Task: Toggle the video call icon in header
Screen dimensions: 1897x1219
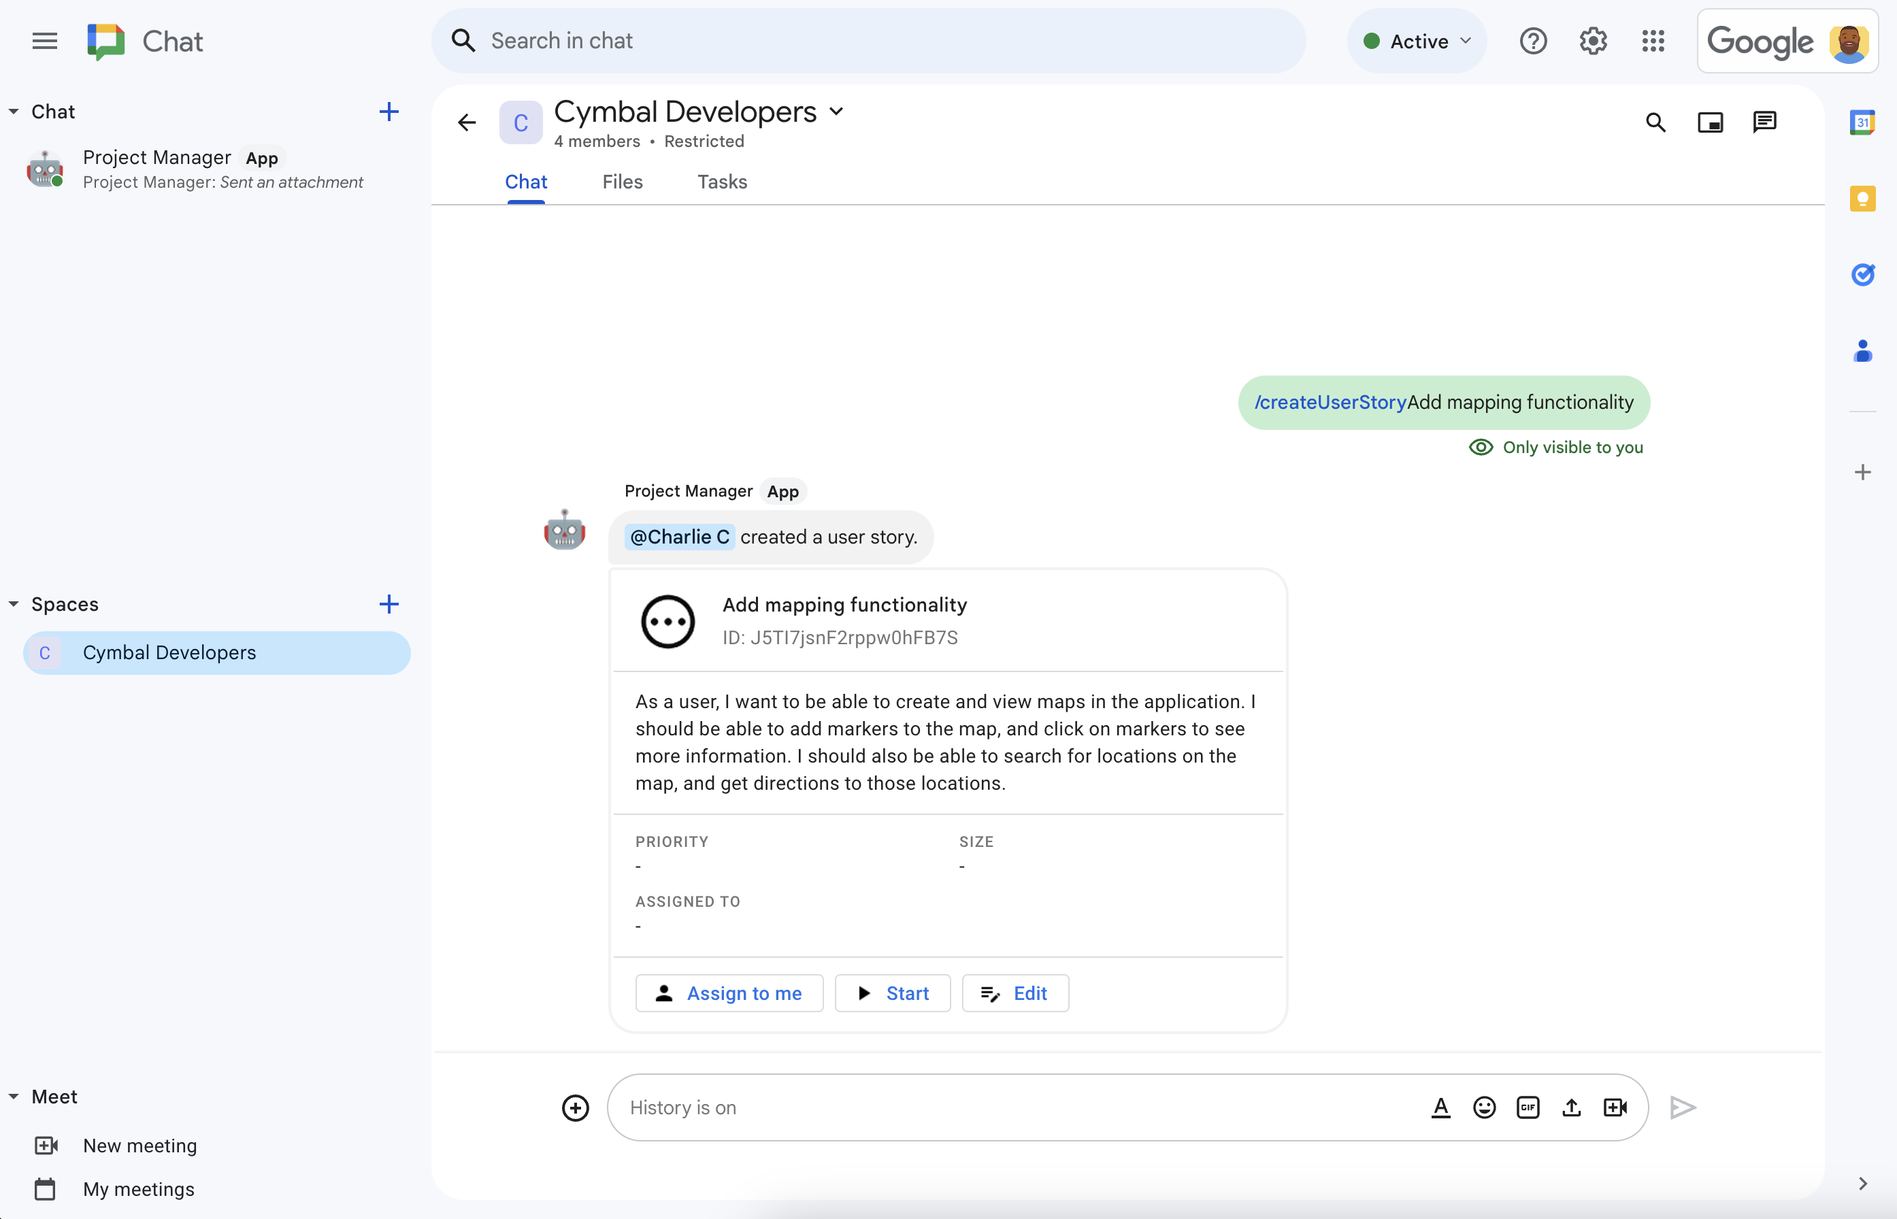Action: [x=1711, y=123]
